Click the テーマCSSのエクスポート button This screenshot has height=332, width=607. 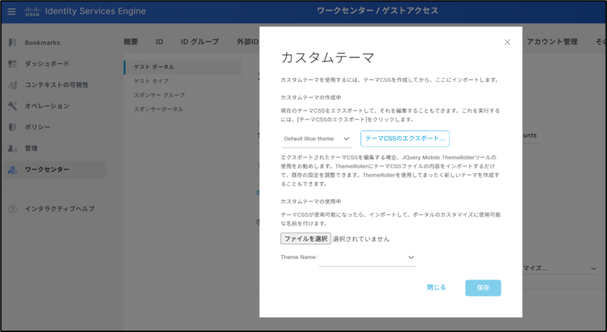click(404, 138)
